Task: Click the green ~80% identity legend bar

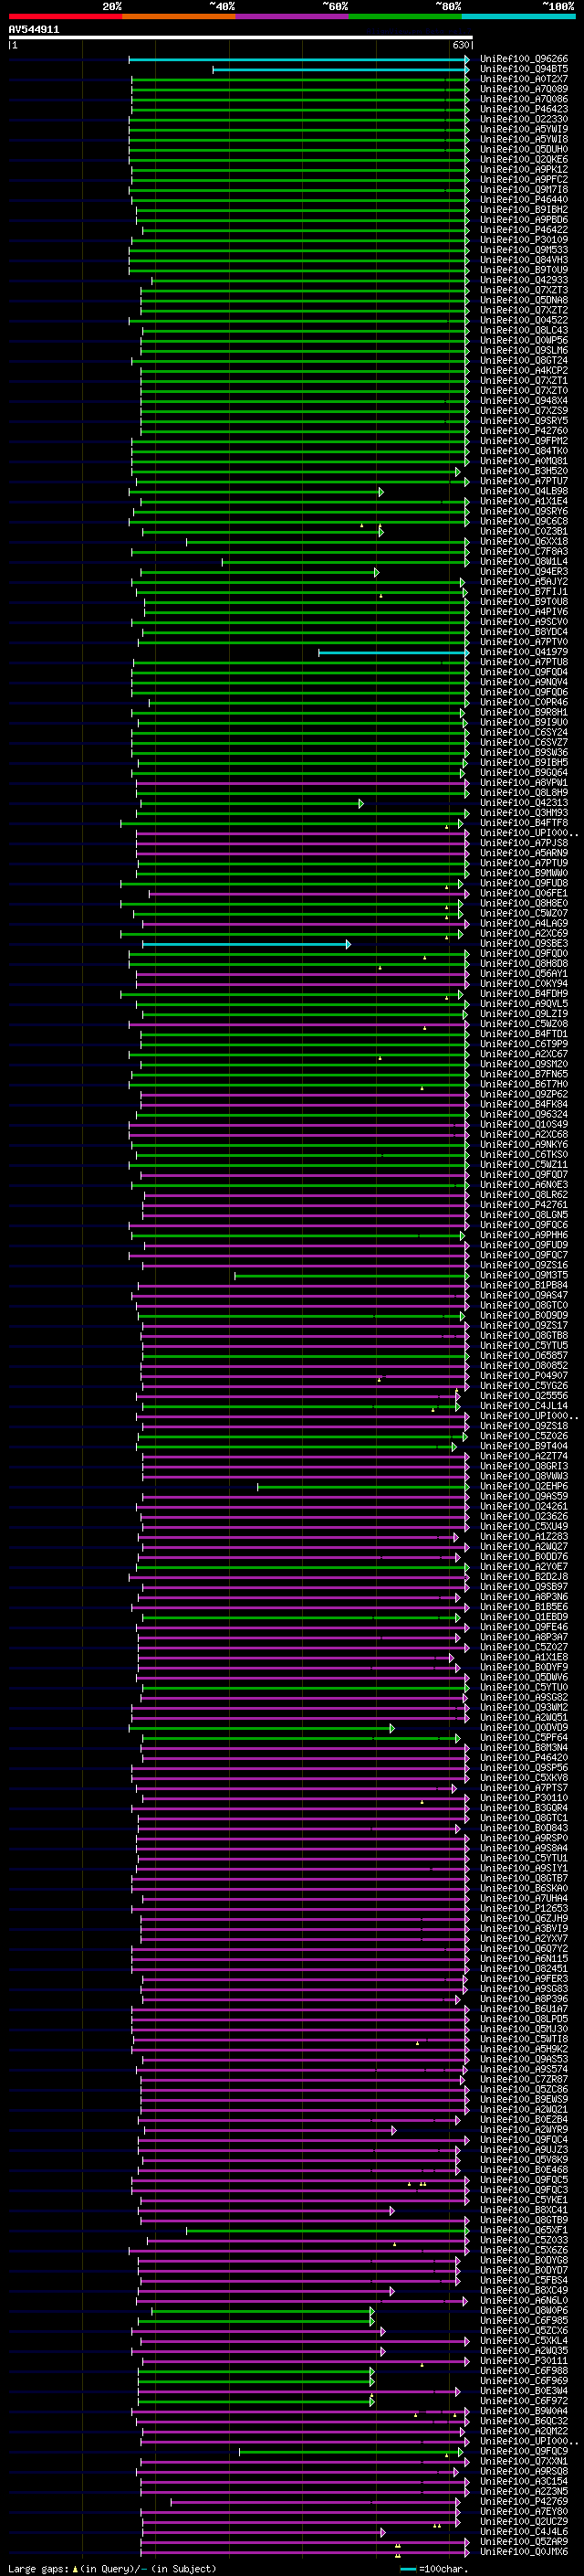Action: click(x=405, y=16)
